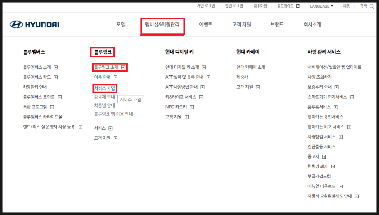Open 찾아가는 충전서비스 link
Screen dimensions: 379x215
325,117
